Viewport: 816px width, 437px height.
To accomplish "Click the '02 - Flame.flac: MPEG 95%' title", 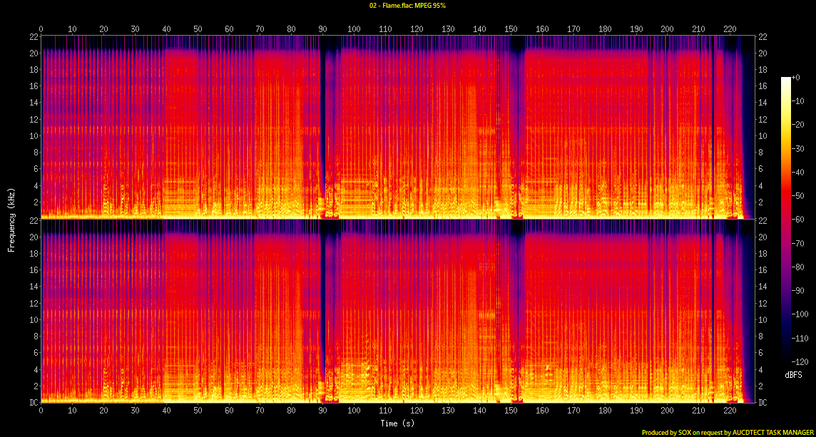I will [x=407, y=6].
